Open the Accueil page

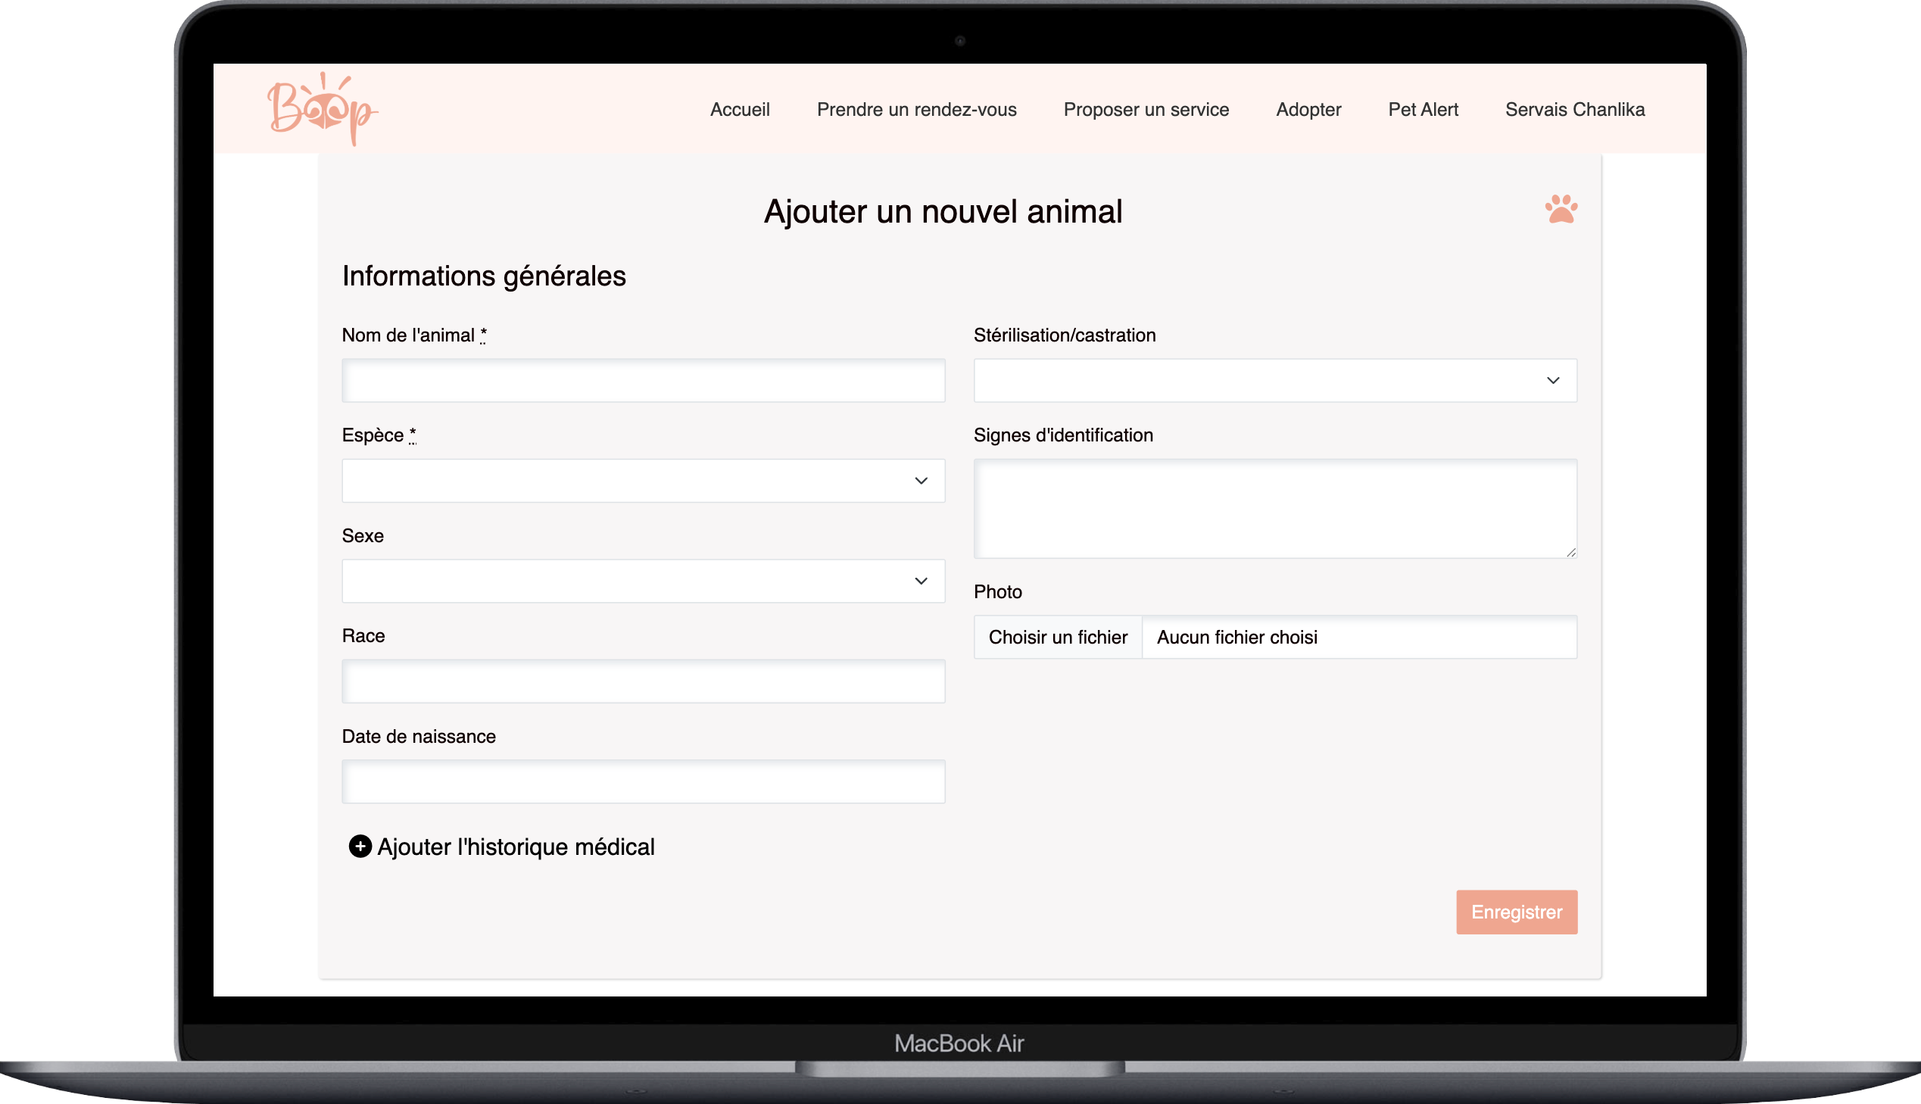click(740, 109)
